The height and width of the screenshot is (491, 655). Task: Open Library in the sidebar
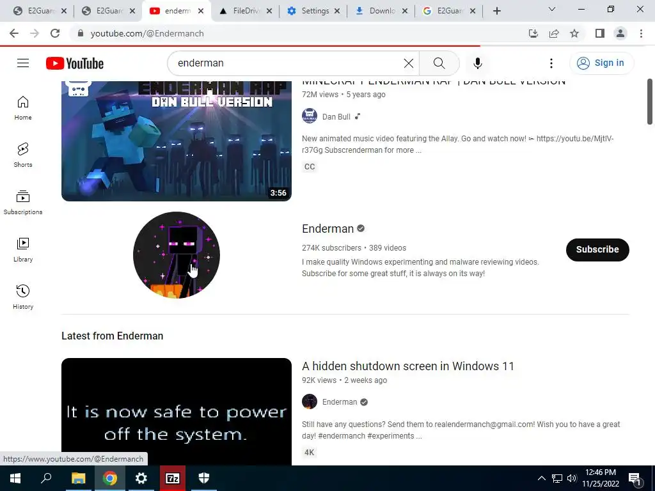pyautogui.click(x=23, y=250)
